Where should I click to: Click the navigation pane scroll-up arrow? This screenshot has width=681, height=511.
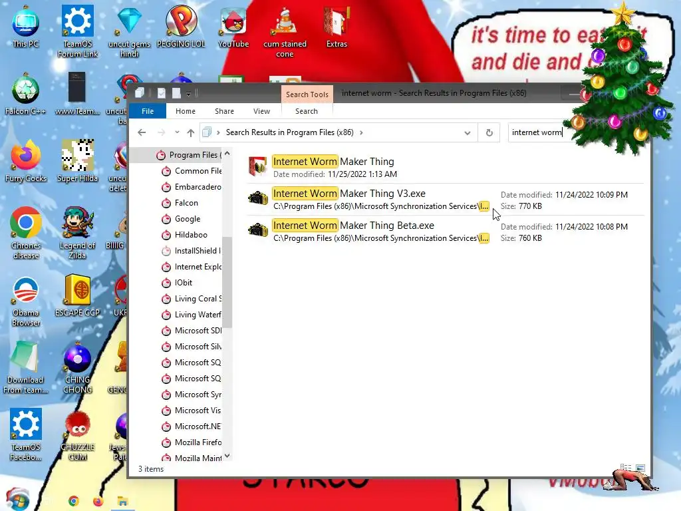click(x=227, y=154)
